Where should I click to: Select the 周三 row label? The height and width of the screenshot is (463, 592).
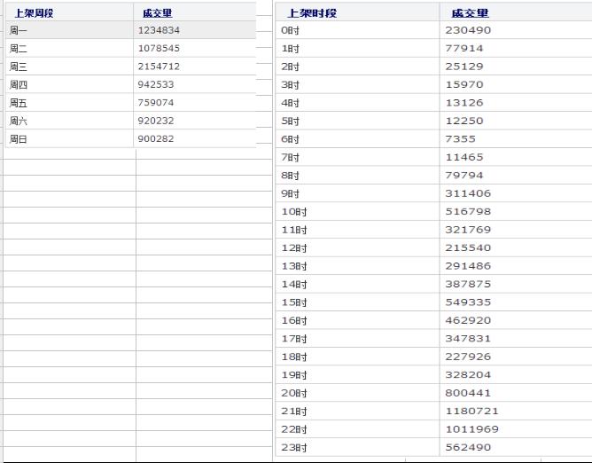pos(18,67)
